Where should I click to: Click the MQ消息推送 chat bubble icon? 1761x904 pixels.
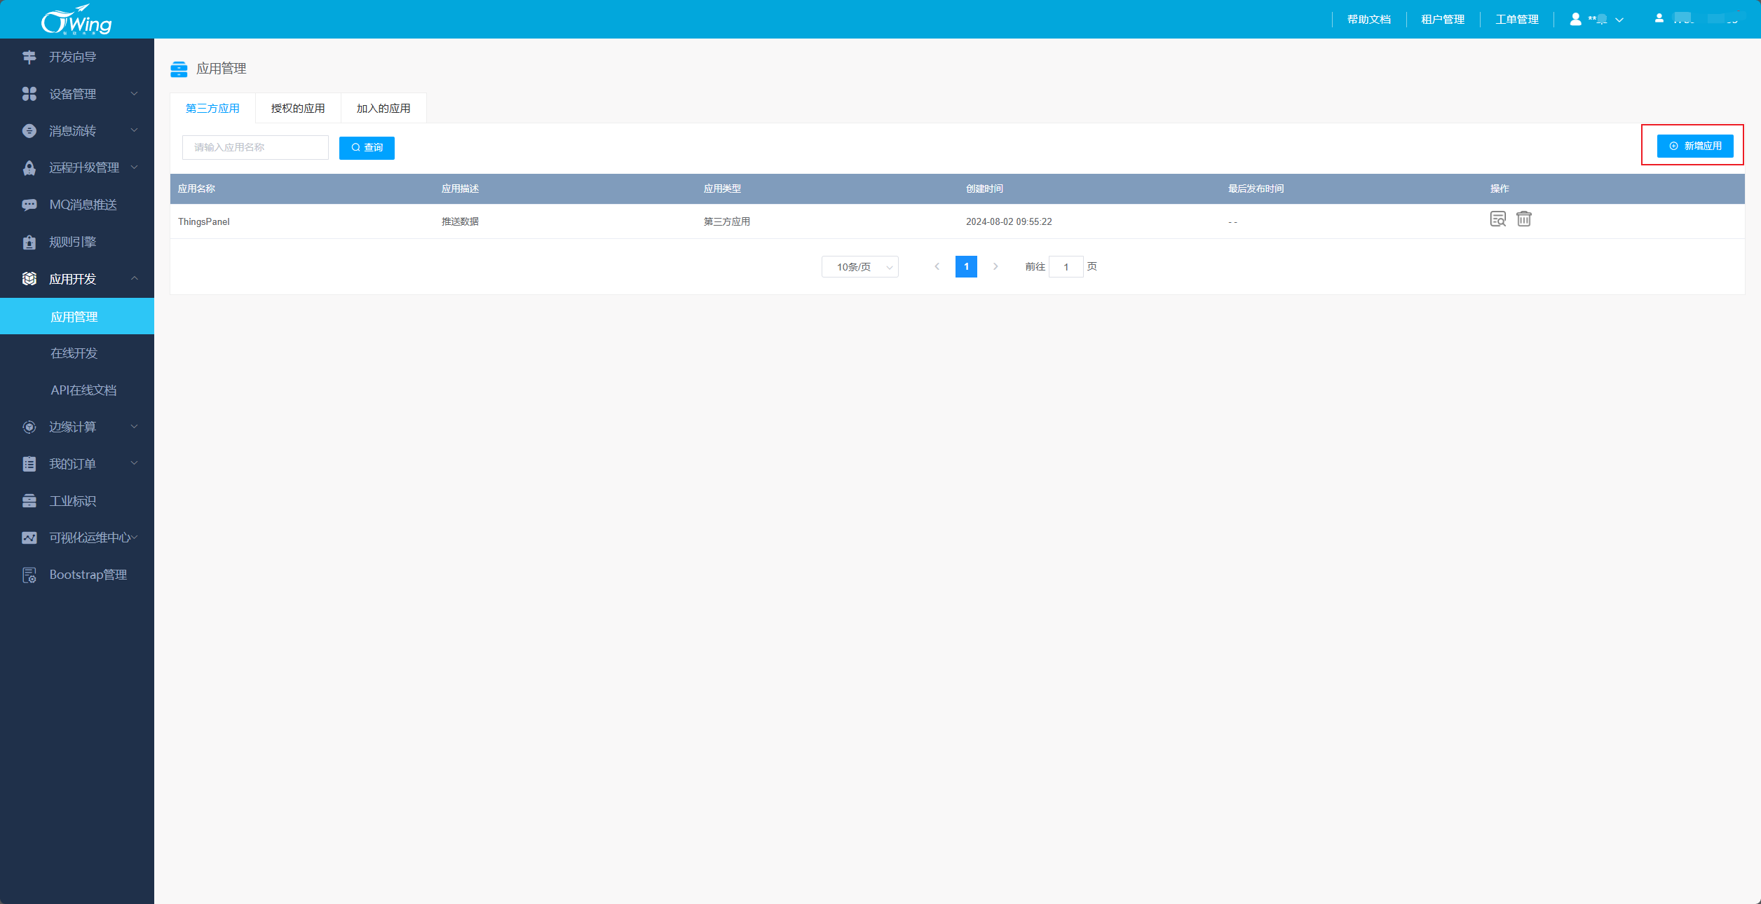(x=29, y=205)
